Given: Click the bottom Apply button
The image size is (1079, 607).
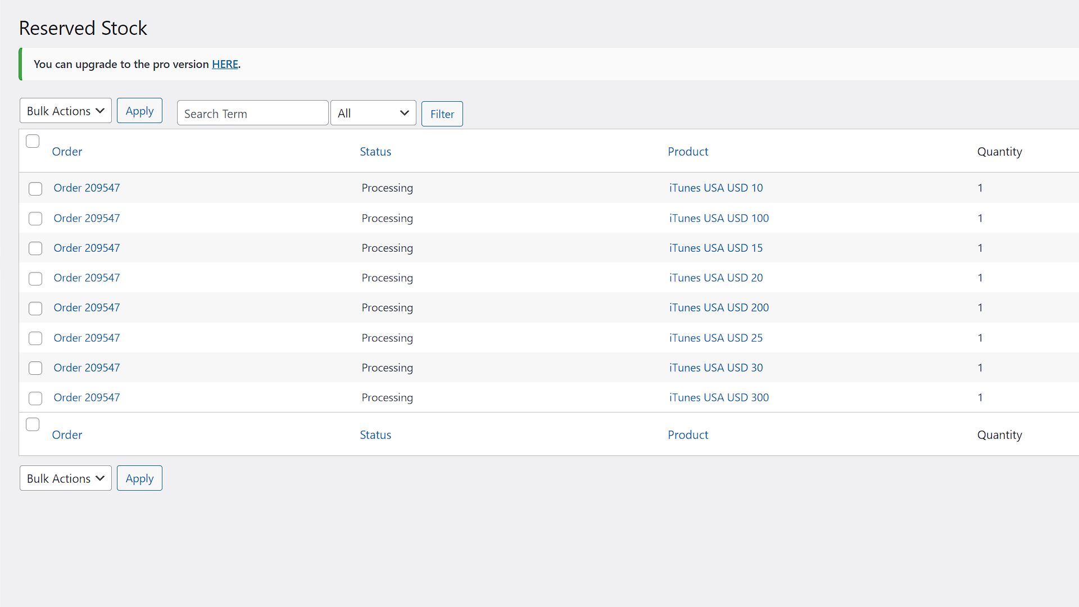Looking at the screenshot, I should (139, 478).
